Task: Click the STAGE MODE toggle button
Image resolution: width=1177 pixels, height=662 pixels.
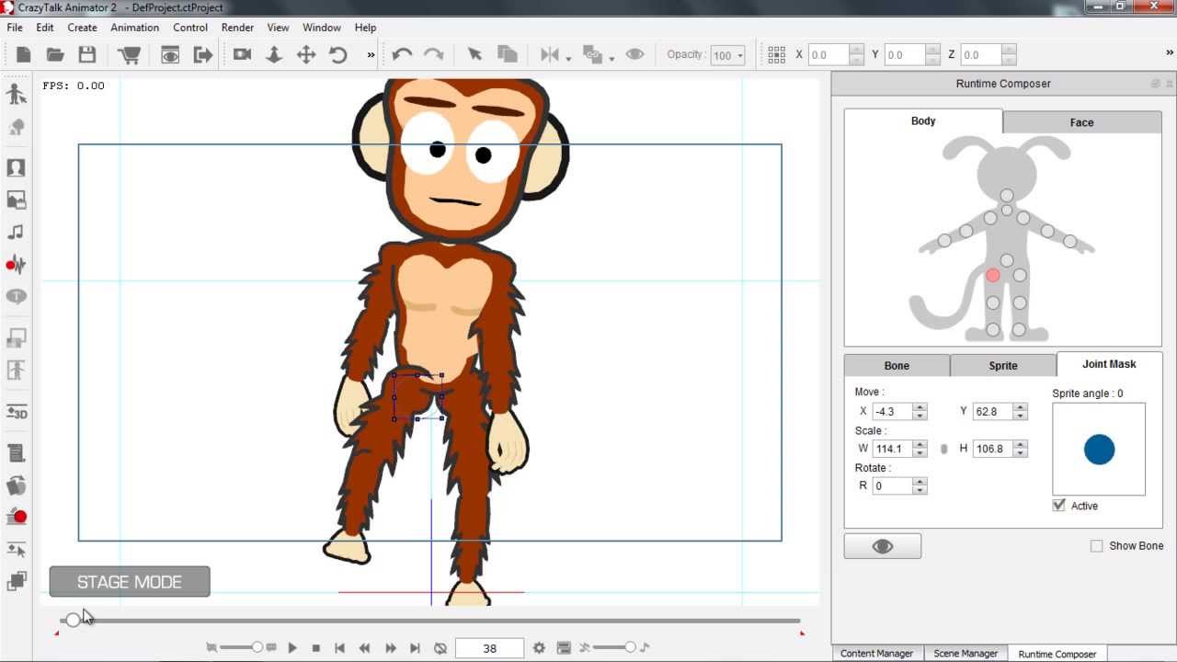Action: click(x=130, y=582)
